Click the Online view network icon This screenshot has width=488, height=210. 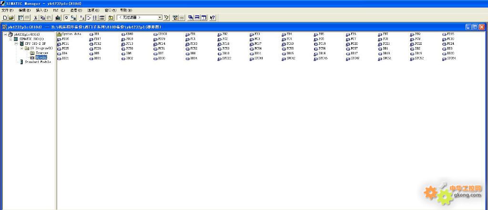[x=73, y=18]
